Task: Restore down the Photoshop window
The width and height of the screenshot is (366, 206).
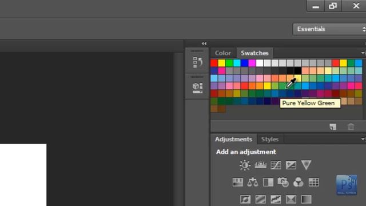Action: coord(333,6)
